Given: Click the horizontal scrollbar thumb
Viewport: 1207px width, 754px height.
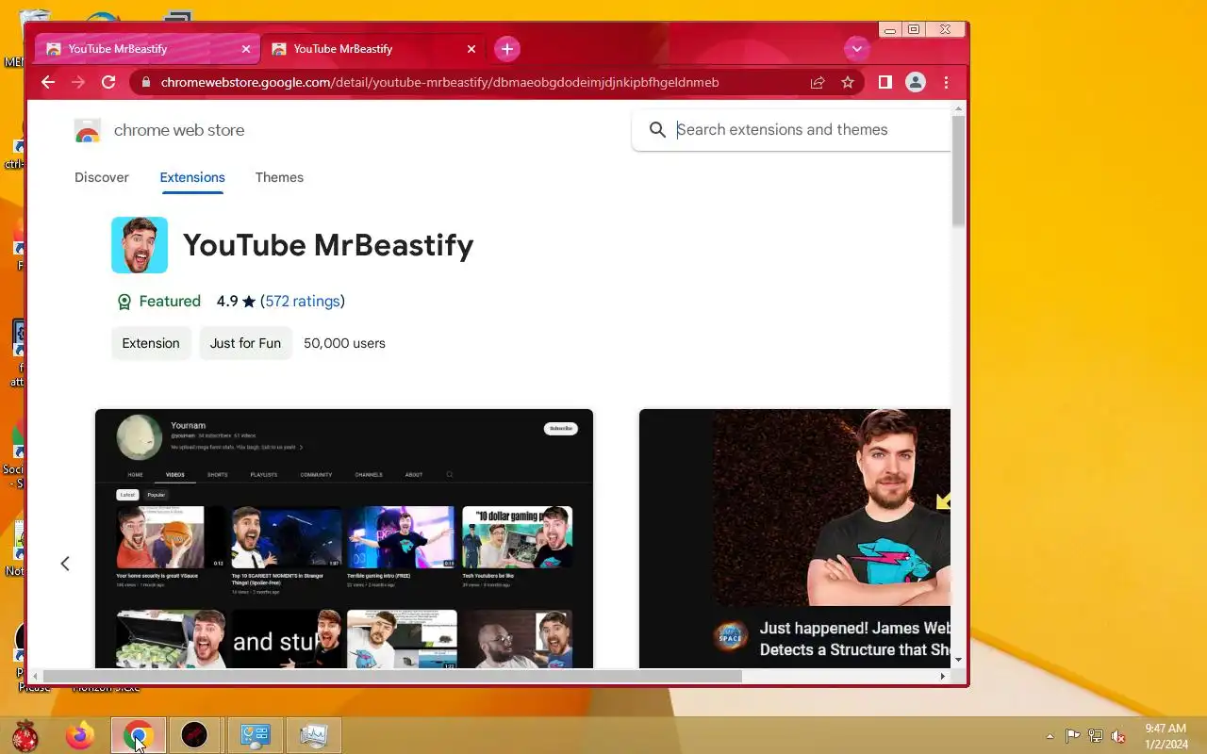Looking at the screenshot, I should 392,676.
